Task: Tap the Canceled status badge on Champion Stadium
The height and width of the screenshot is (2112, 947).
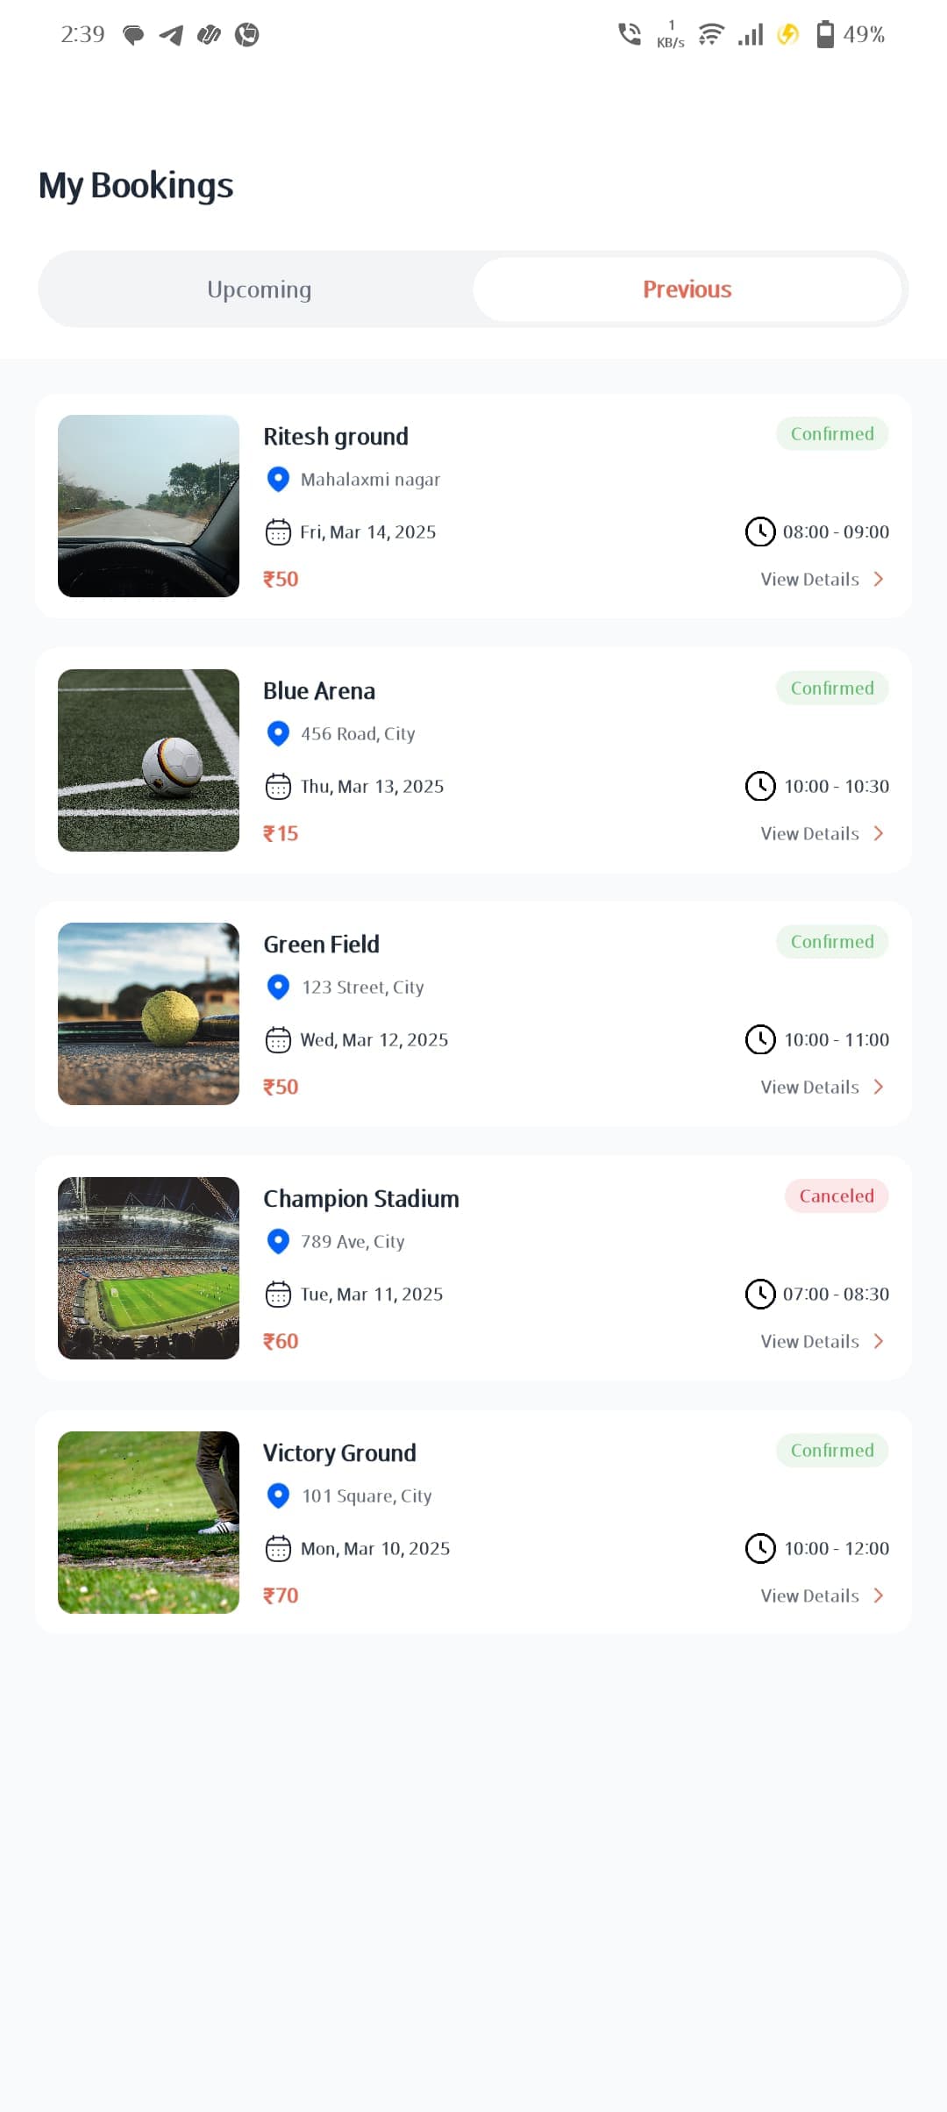Action: click(836, 1196)
